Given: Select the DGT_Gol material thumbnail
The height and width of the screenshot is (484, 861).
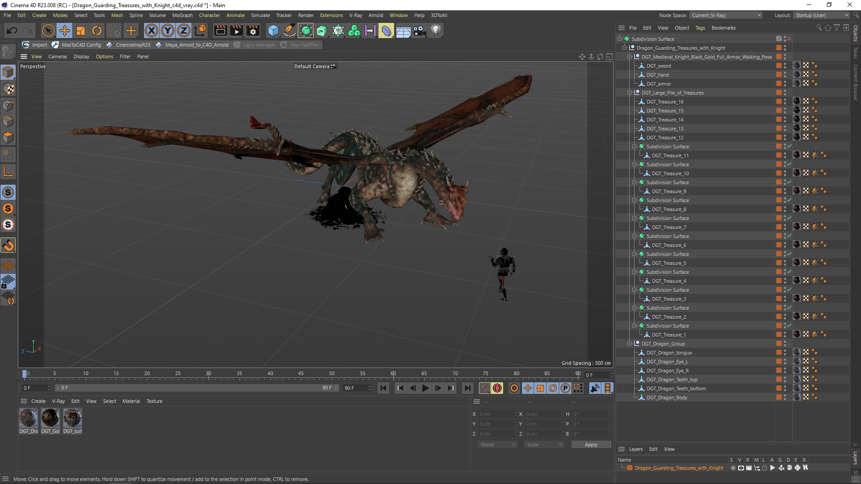Looking at the screenshot, I should pyautogui.click(x=50, y=418).
